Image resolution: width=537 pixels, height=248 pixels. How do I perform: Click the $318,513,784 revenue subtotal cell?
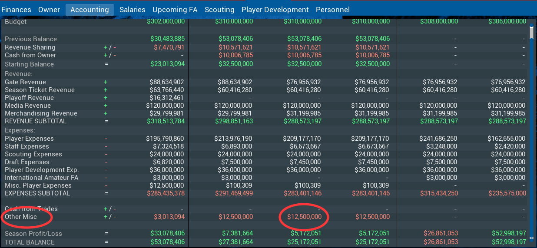tap(166, 121)
